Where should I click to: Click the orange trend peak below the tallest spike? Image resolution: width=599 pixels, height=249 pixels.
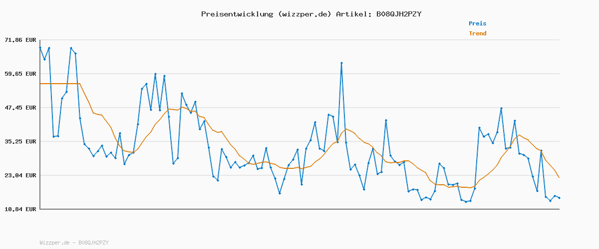coord(346,129)
